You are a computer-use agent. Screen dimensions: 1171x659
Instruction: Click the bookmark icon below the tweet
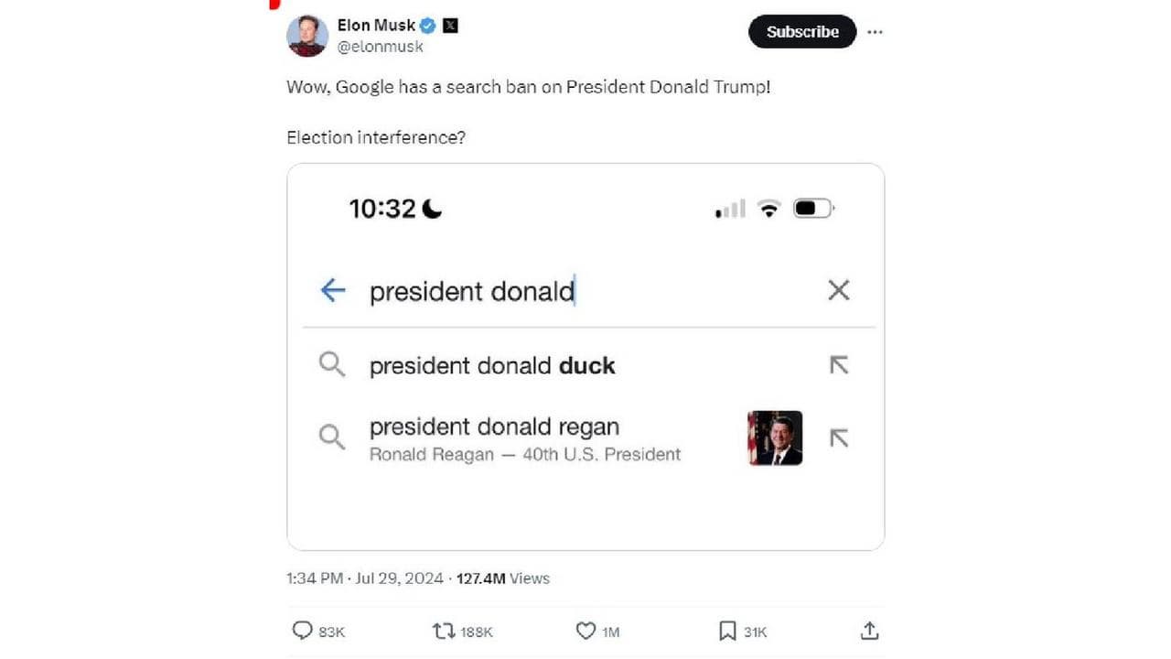[726, 631]
